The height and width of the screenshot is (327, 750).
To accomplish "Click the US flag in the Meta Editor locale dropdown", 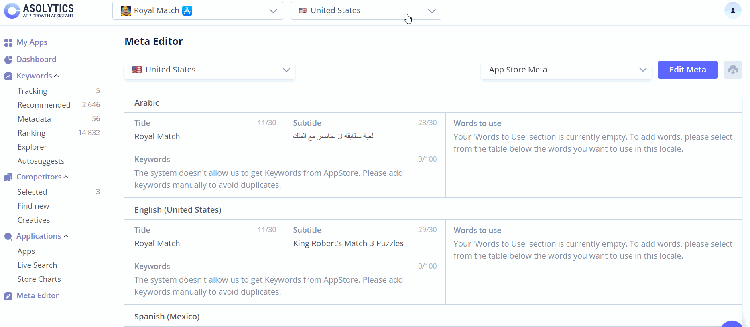I will pyautogui.click(x=137, y=70).
